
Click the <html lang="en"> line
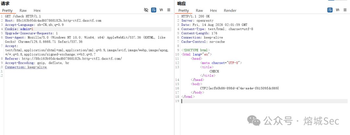196,54
